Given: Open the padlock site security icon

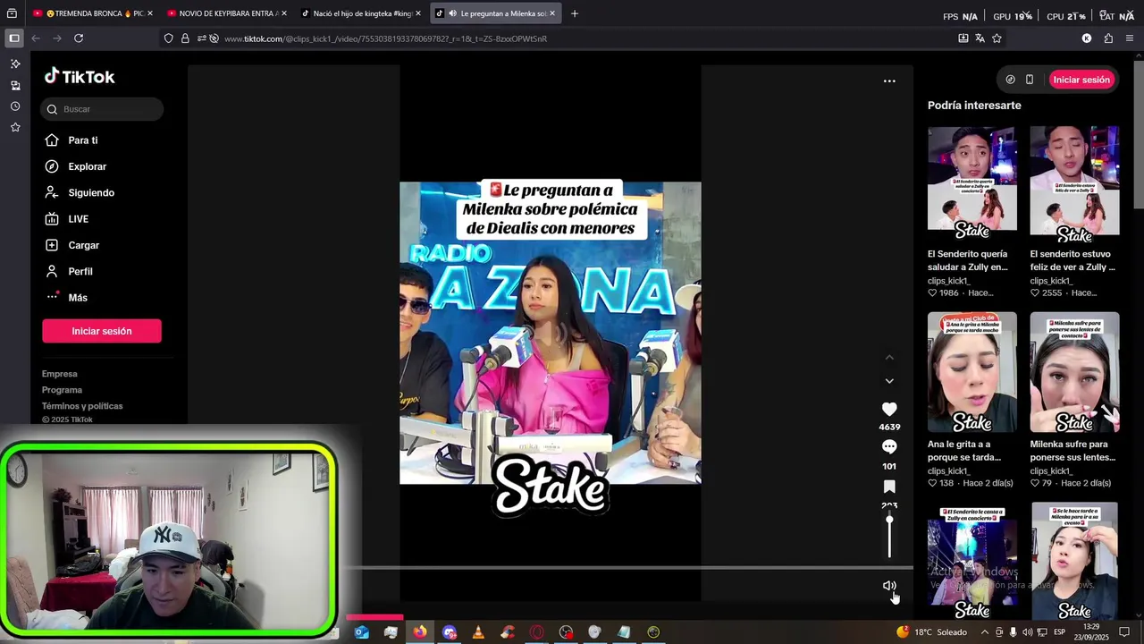Looking at the screenshot, I should (x=185, y=38).
